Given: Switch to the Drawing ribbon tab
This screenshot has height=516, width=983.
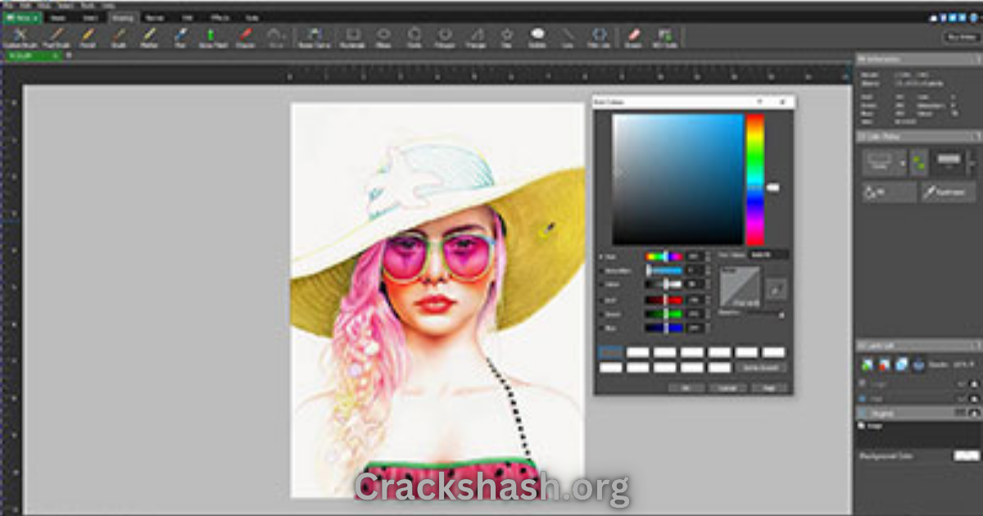Looking at the screenshot, I should click(x=125, y=16).
